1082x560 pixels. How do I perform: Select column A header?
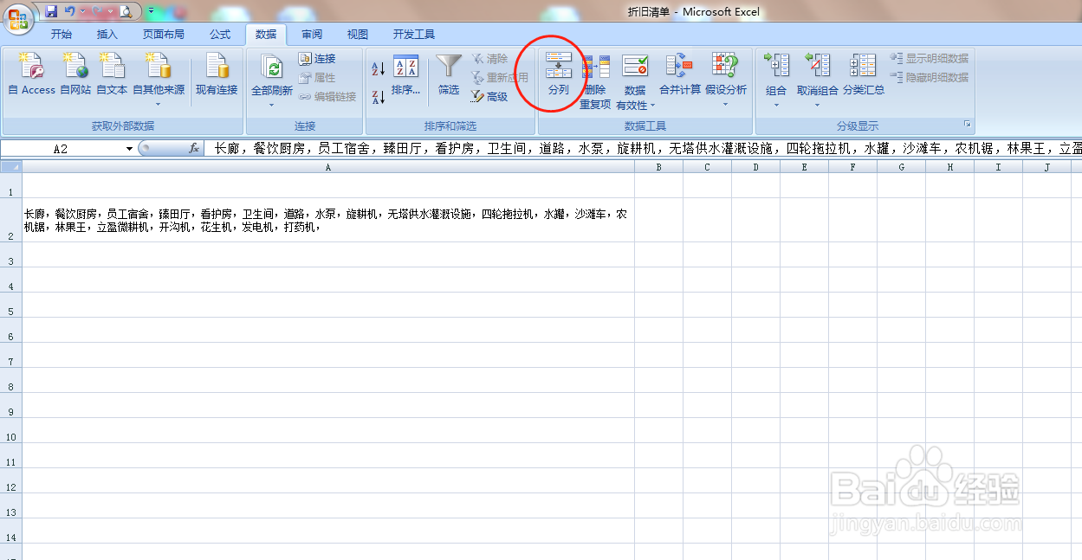pos(328,168)
